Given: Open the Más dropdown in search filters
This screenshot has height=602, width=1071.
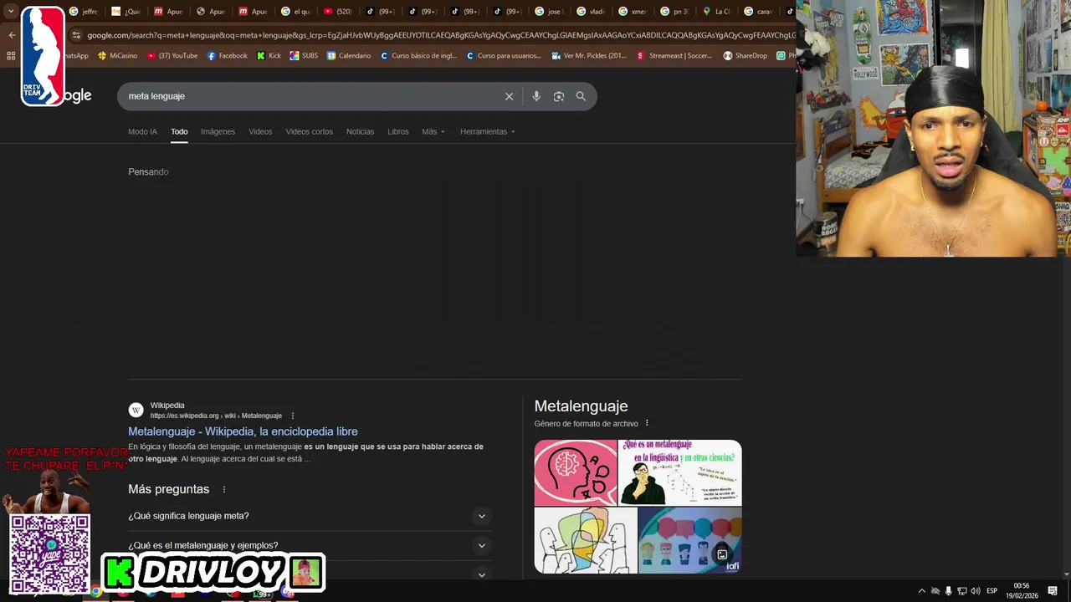Looking at the screenshot, I should click(433, 132).
